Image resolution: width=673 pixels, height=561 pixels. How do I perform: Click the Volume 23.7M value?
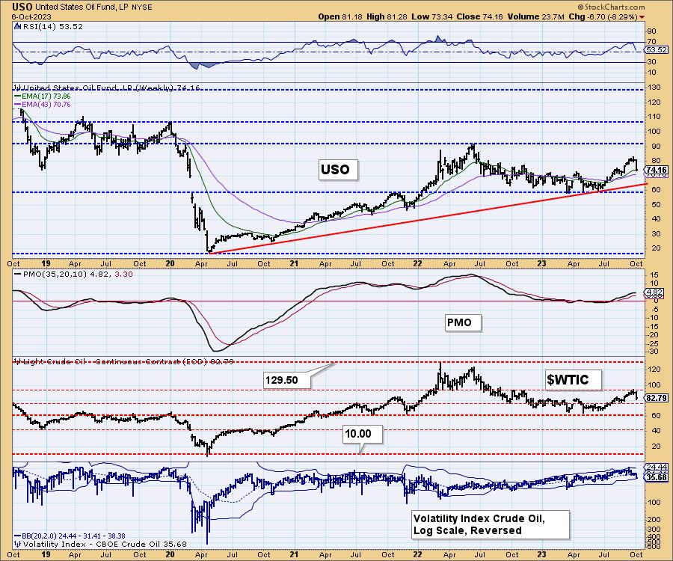(535, 16)
